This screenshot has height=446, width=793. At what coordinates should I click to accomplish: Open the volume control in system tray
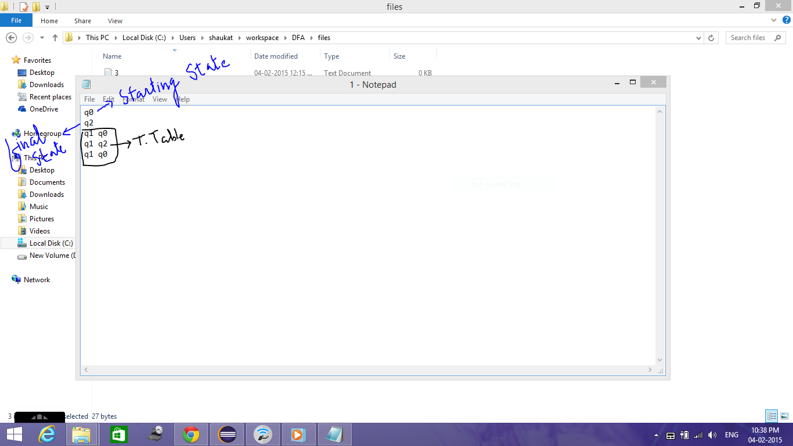pyautogui.click(x=712, y=434)
